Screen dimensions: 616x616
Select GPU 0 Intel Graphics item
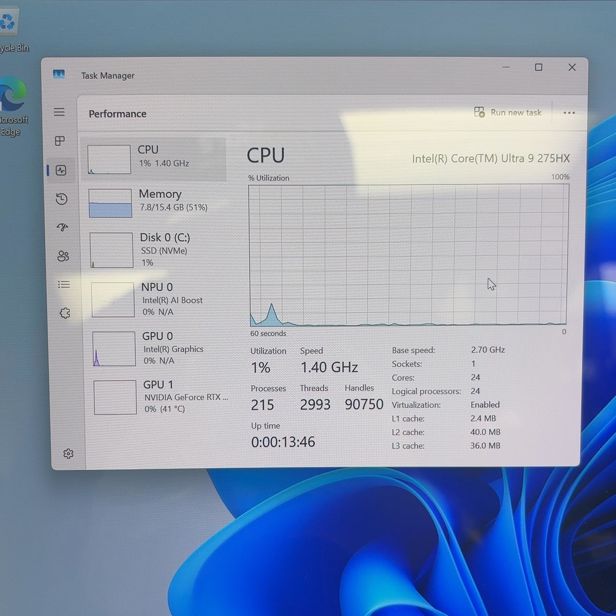[158, 348]
